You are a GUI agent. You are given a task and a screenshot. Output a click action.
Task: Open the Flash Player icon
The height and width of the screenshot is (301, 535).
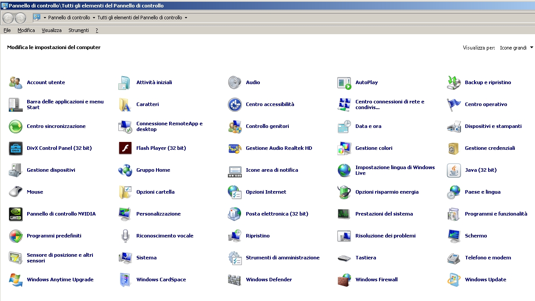pyautogui.click(x=125, y=148)
